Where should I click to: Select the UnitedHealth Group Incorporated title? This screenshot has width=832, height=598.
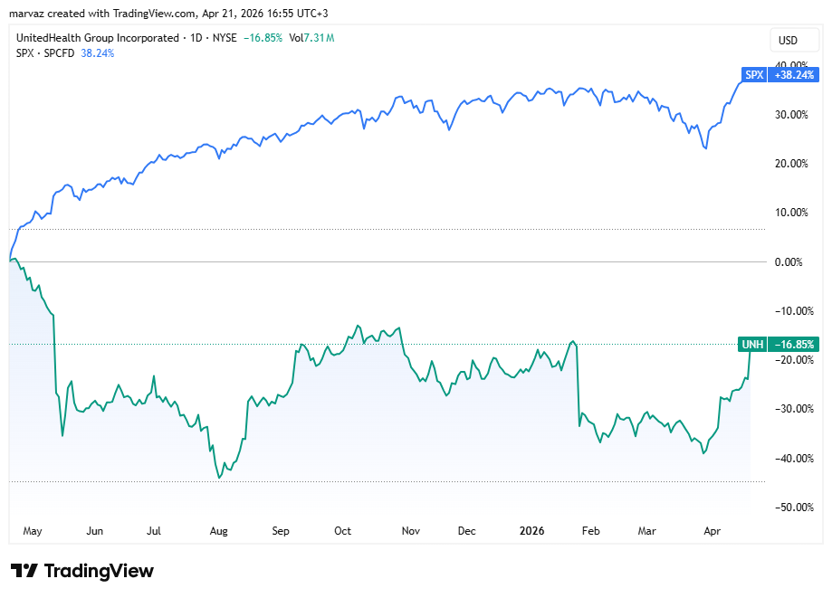pyautogui.click(x=96, y=38)
